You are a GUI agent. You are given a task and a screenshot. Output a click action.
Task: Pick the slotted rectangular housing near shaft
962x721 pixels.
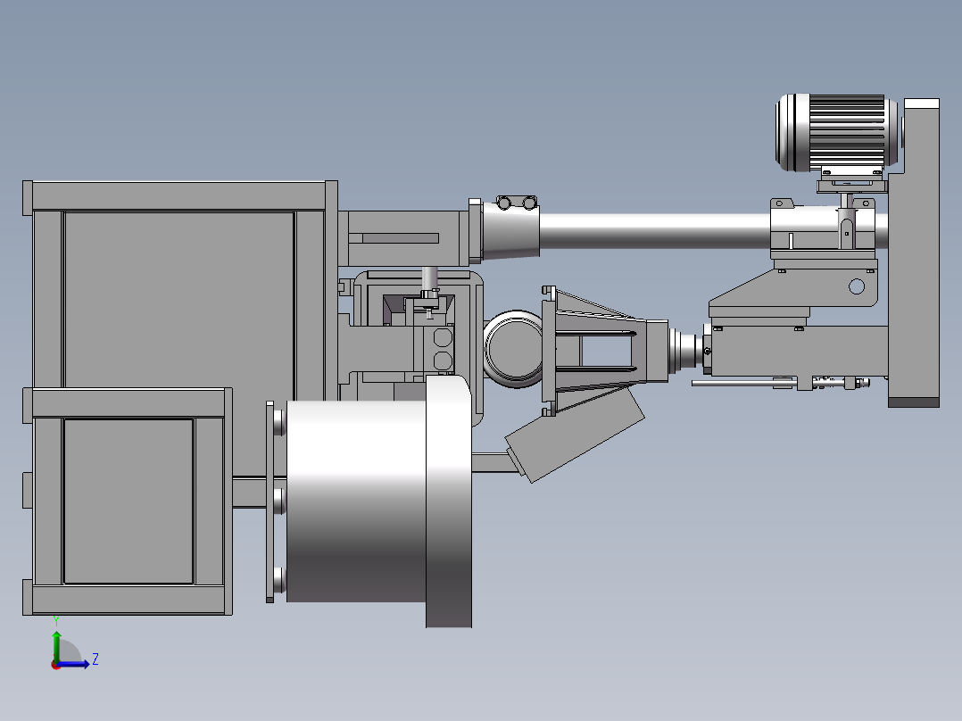(x=403, y=238)
